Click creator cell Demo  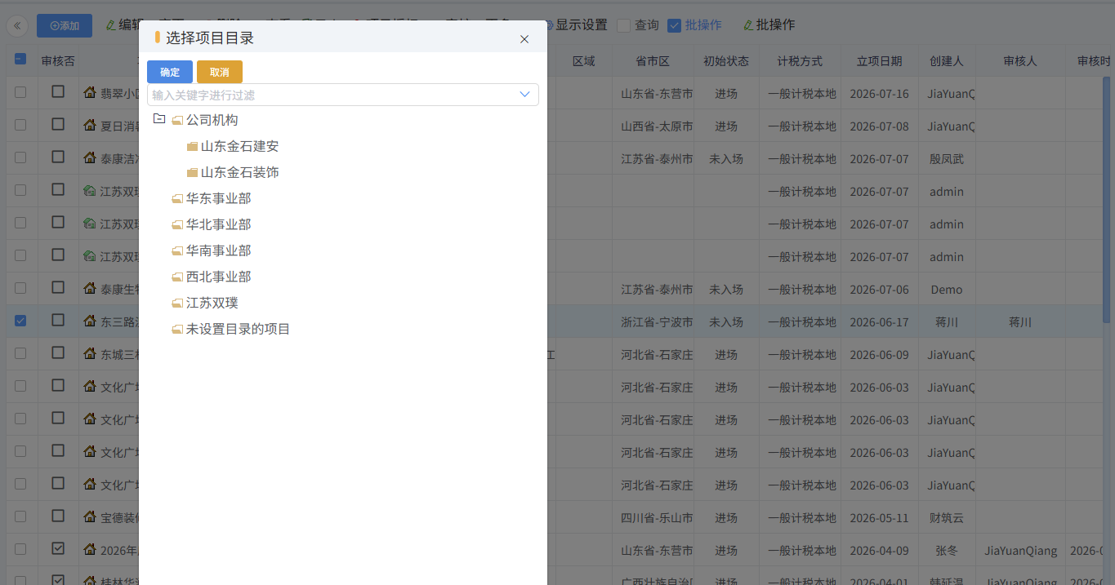click(947, 290)
